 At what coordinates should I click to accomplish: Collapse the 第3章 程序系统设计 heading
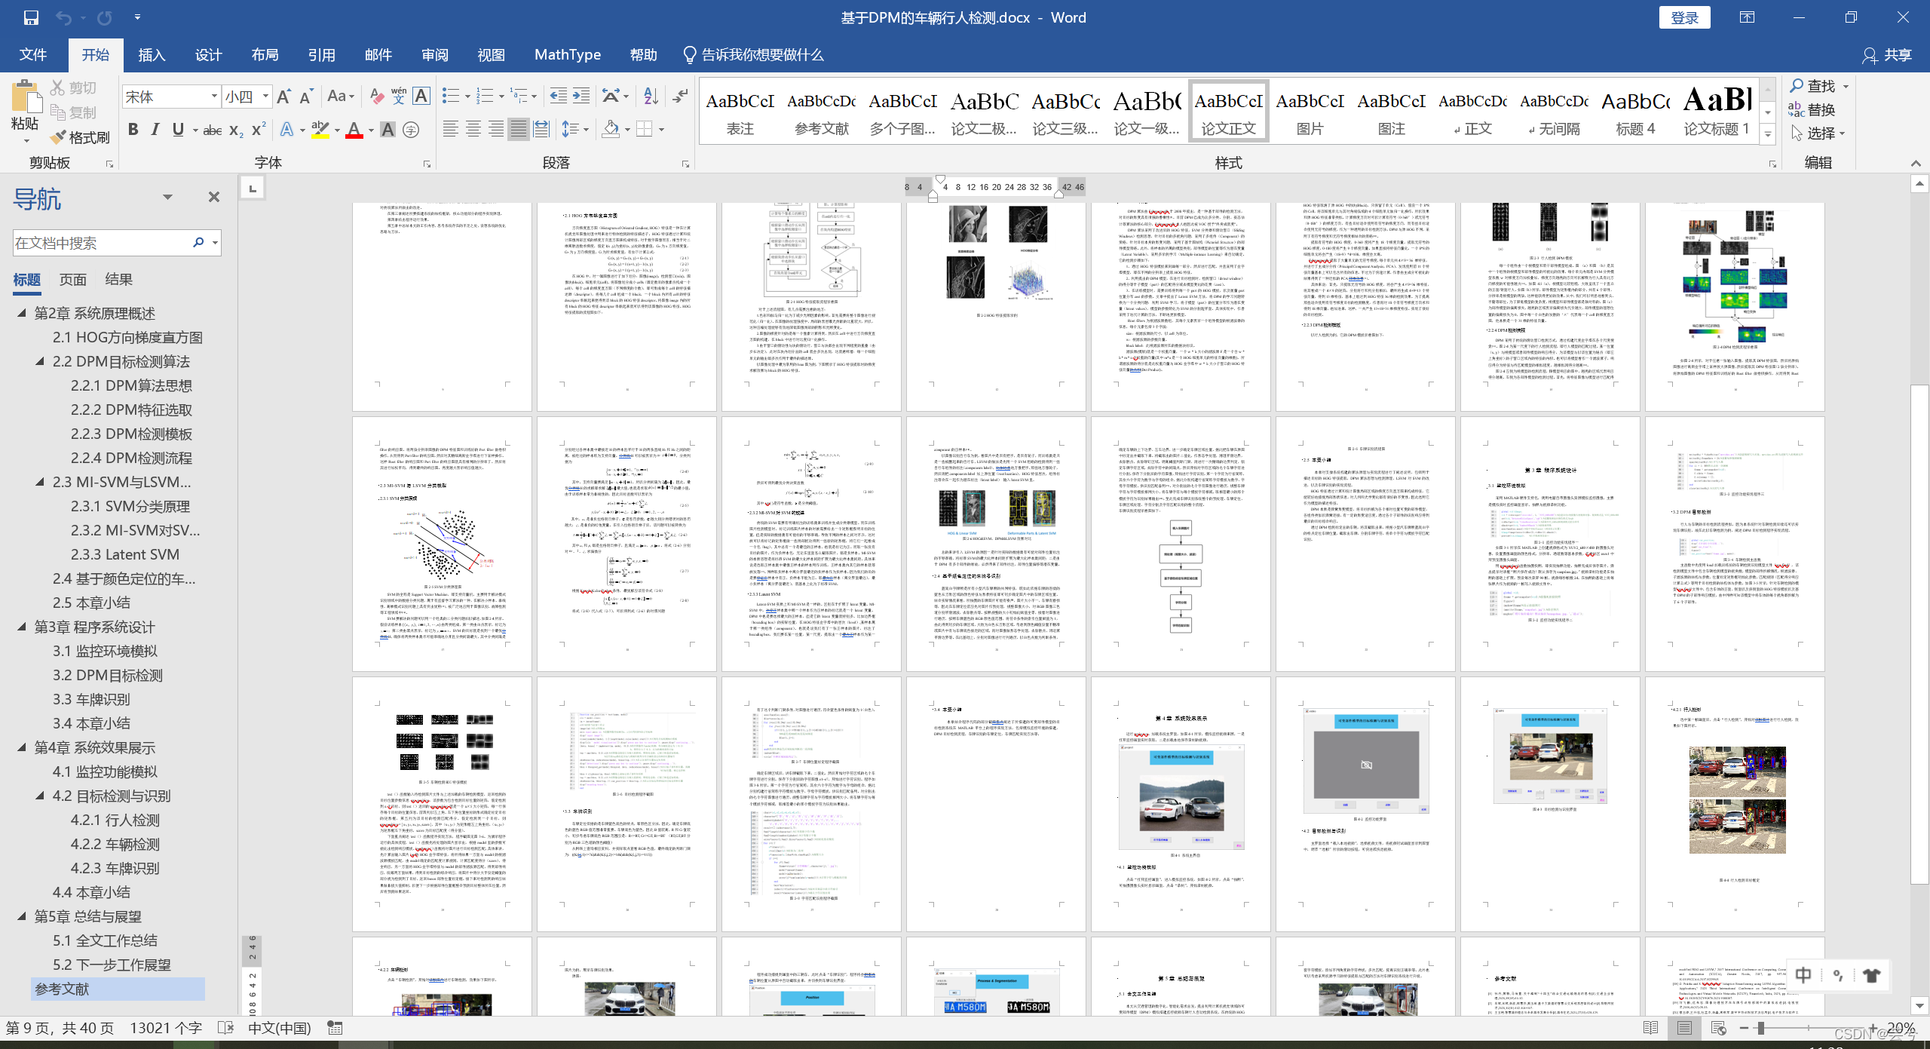coord(22,627)
